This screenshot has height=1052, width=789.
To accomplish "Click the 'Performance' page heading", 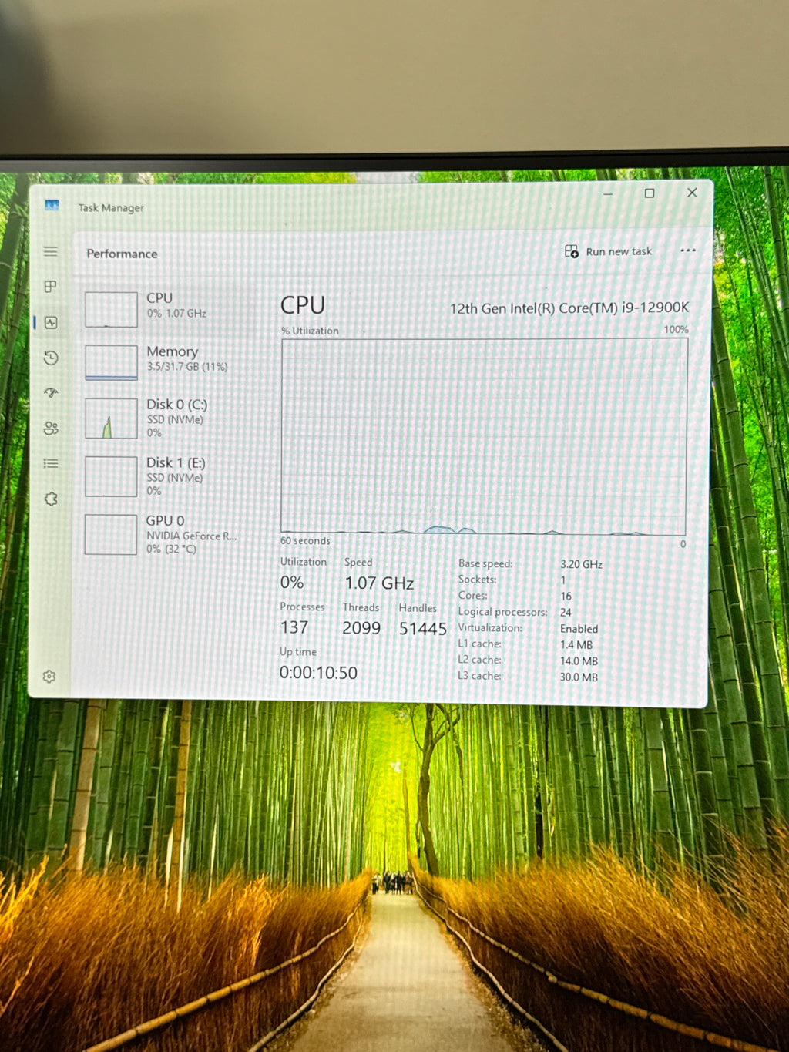I will point(122,254).
